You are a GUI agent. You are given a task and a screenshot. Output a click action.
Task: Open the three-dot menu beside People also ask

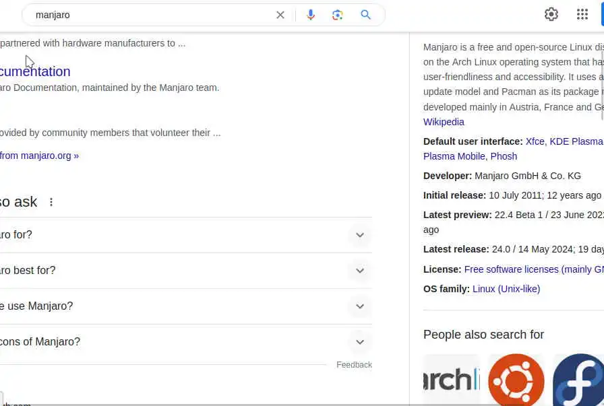pyautogui.click(x=51, y=202)
